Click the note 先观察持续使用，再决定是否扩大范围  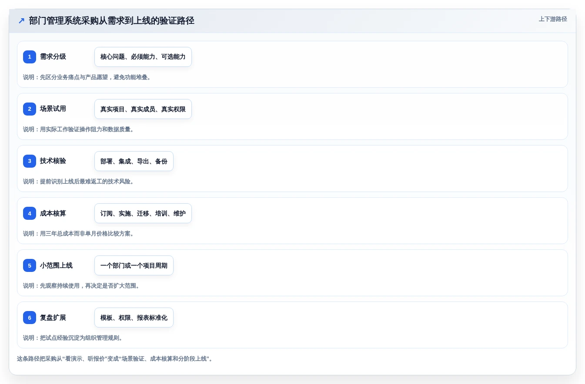(x=81, y=286)
